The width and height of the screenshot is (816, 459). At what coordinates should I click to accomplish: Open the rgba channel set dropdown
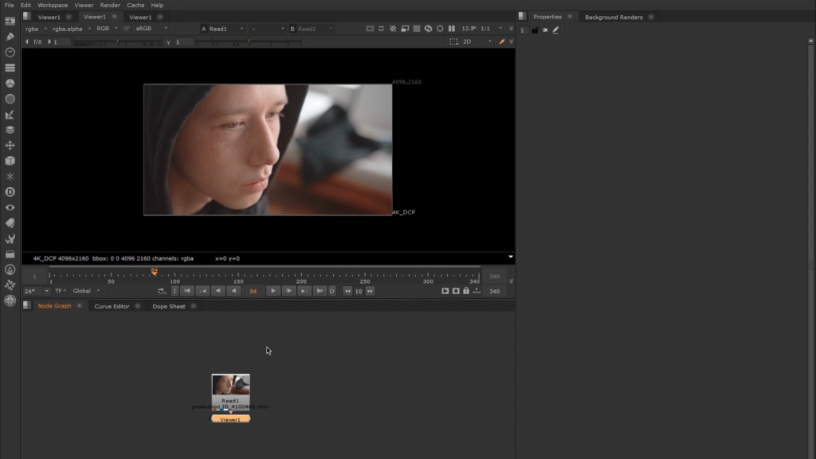37,29
